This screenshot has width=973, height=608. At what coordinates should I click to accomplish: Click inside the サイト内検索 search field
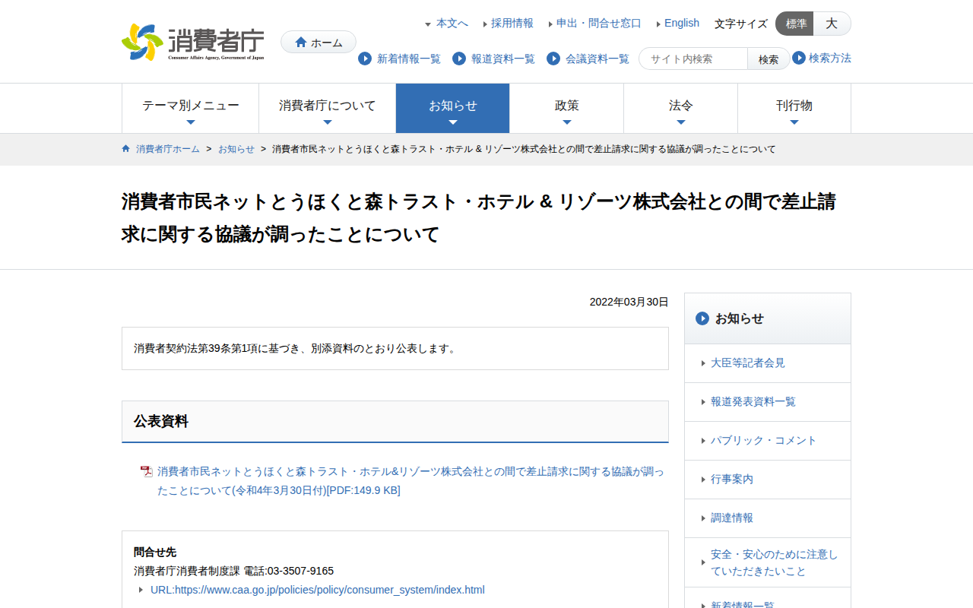pos(692,58)
